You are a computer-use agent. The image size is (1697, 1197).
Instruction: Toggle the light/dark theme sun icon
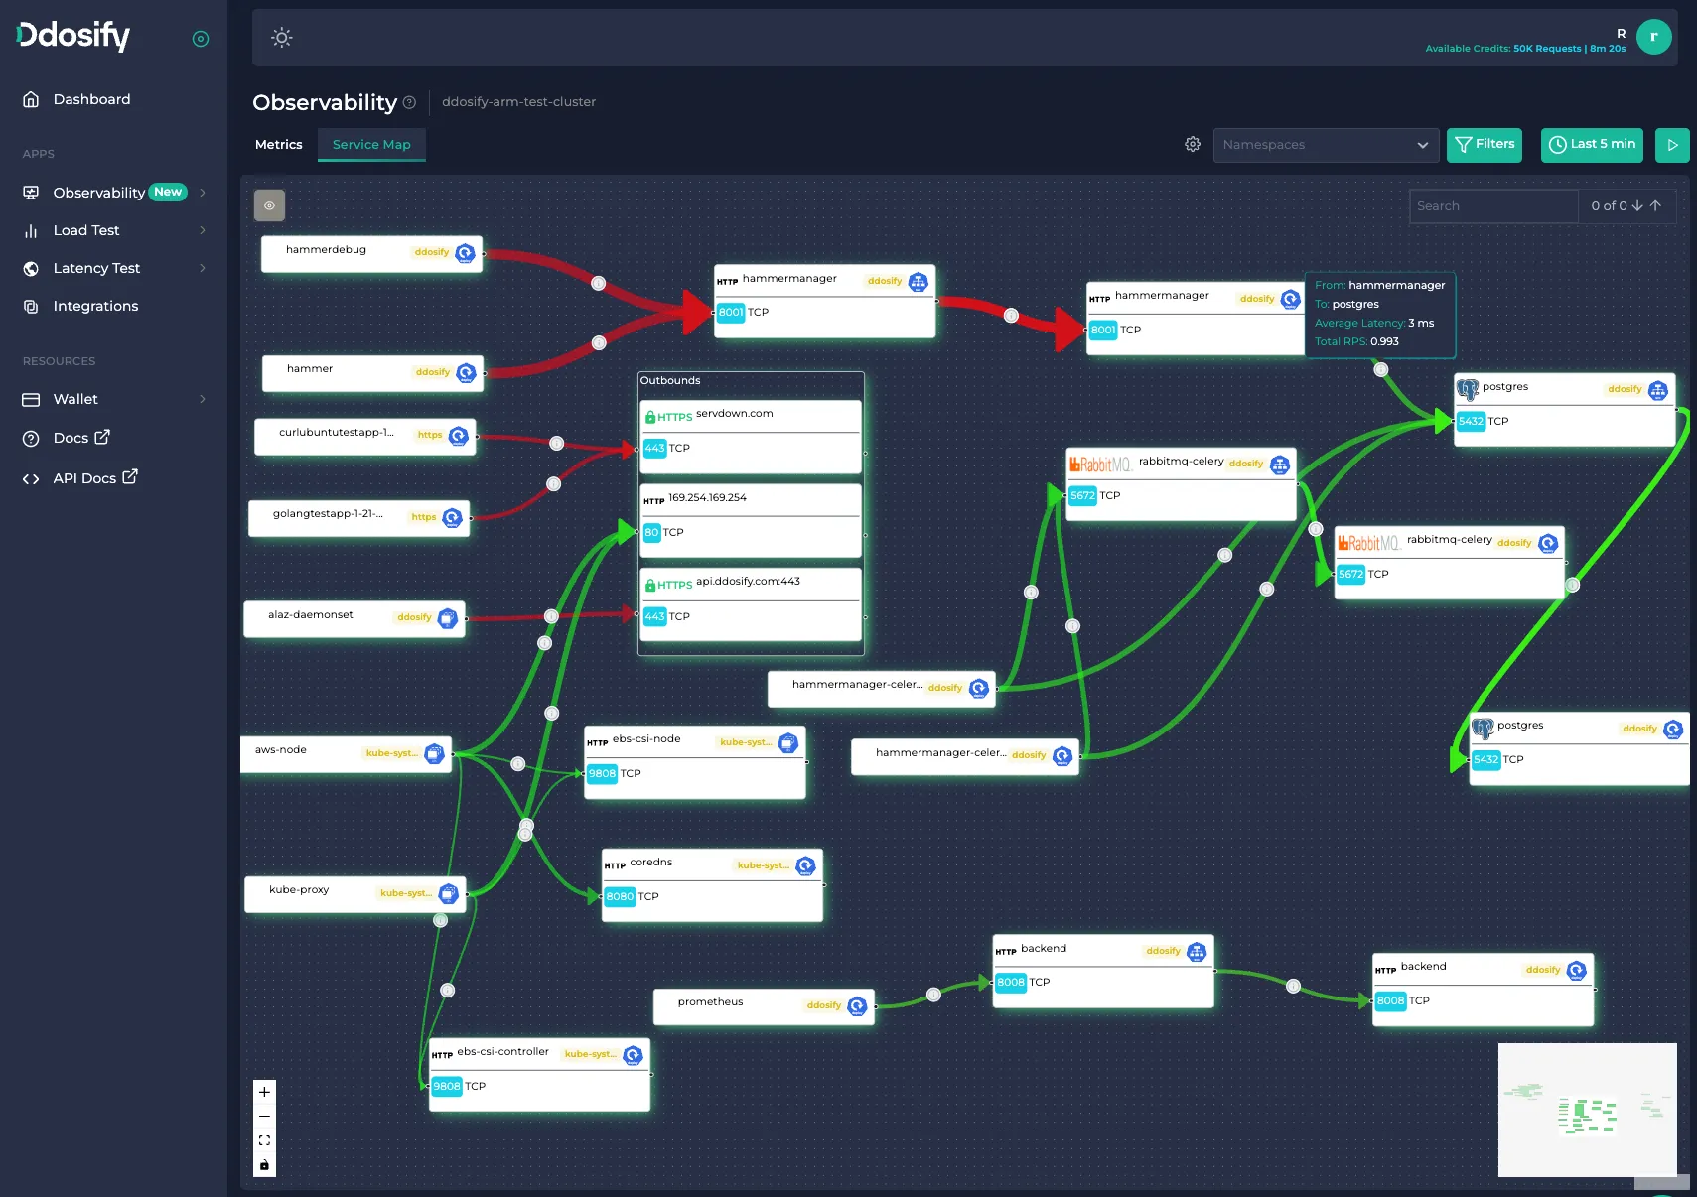coord(282,38)
